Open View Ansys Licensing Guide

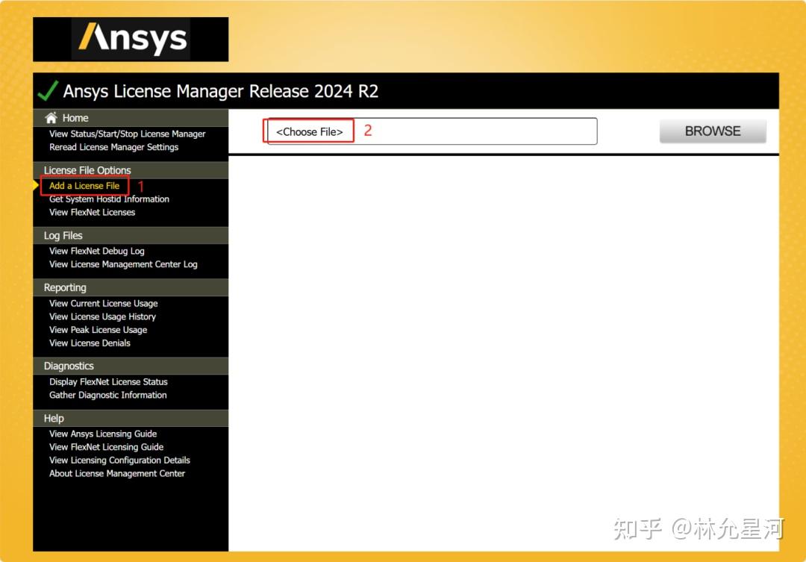(x=103, y=434)
